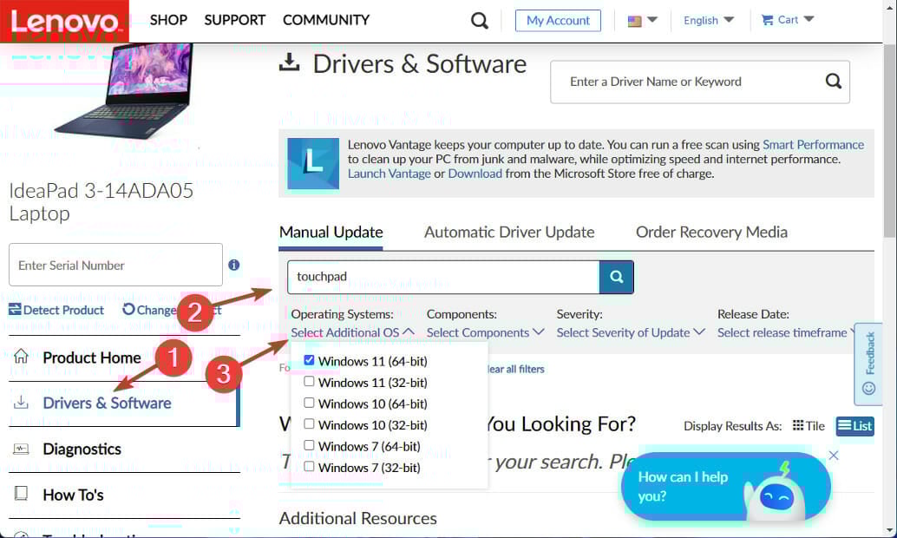Viewport: 897px width, 538px height.
Task: Open the Order Recovery Media tab
Action: (711, 233)
